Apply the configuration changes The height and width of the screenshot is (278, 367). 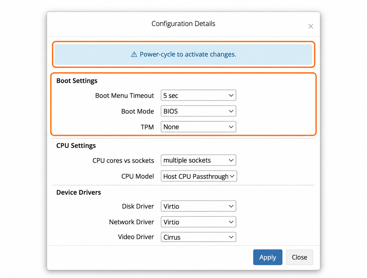click(x=268, y=257)
